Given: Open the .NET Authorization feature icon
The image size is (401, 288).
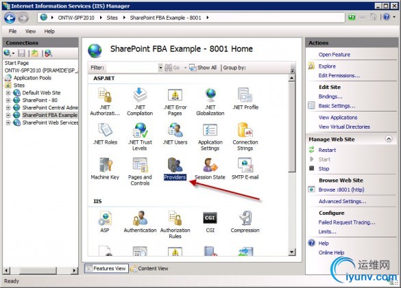Looking at the screenshot, I should pos(105,101).
